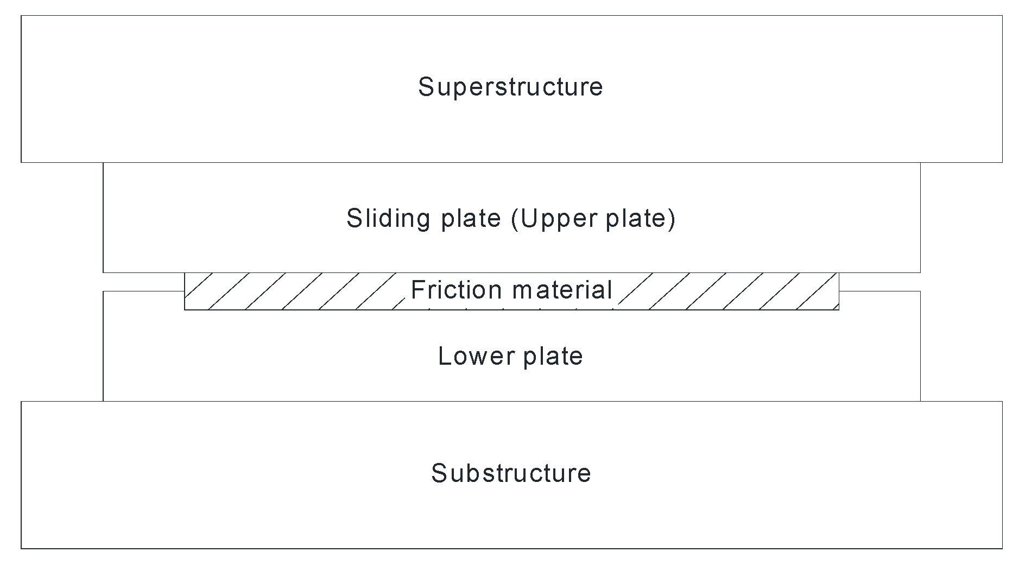The height and width of the screenshot is (565, 1025).
Task: Select the top-left corner of the Superstructure box
Action: (x=22, y=16)
